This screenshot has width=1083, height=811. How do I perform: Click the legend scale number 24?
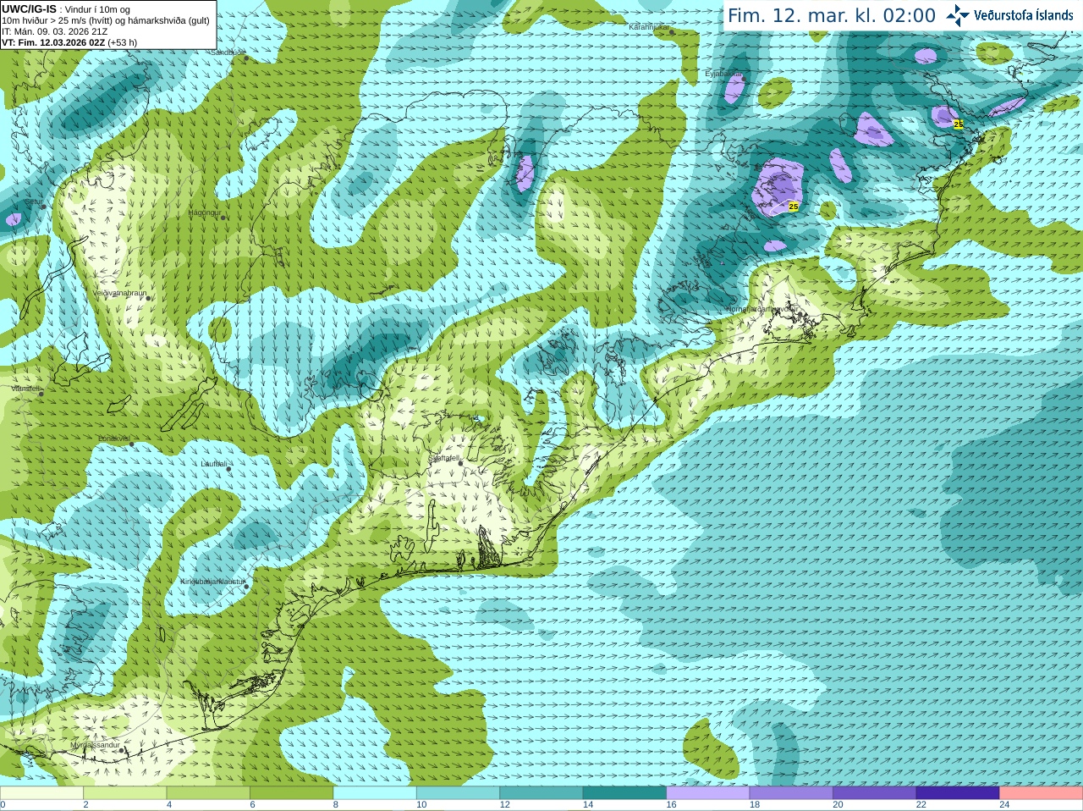coord(1004,805)
